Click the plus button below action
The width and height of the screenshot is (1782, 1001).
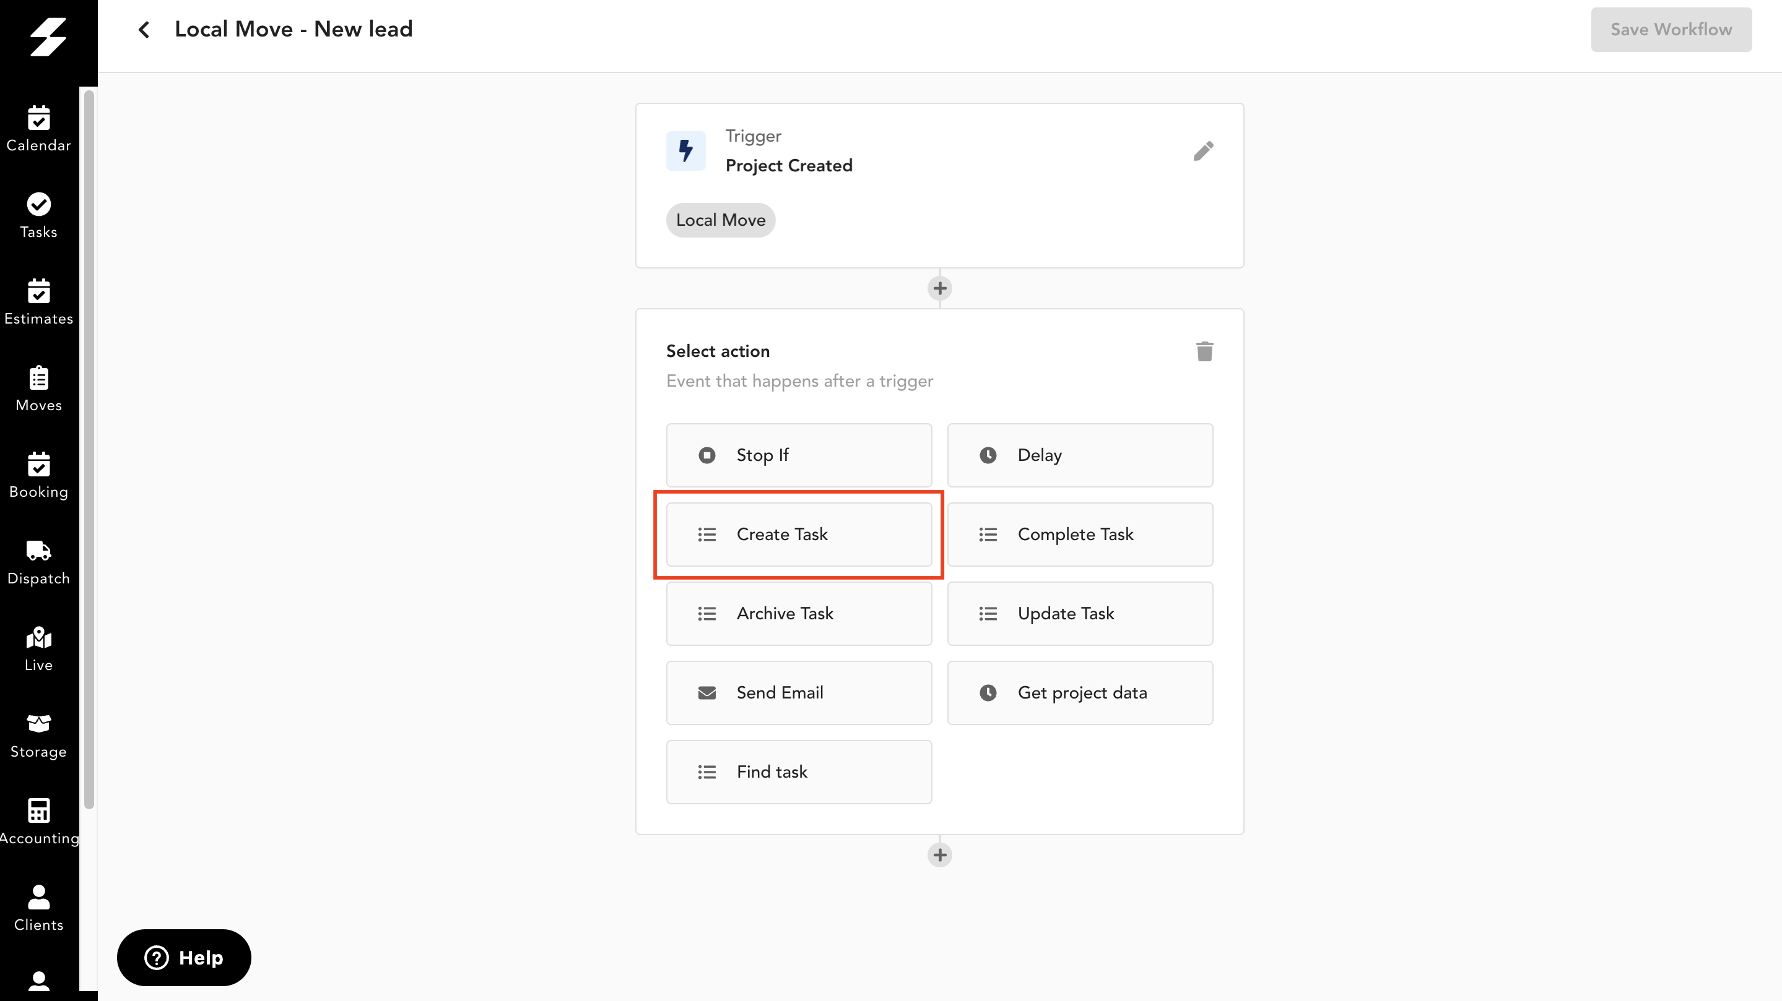[x=940, y=854]
